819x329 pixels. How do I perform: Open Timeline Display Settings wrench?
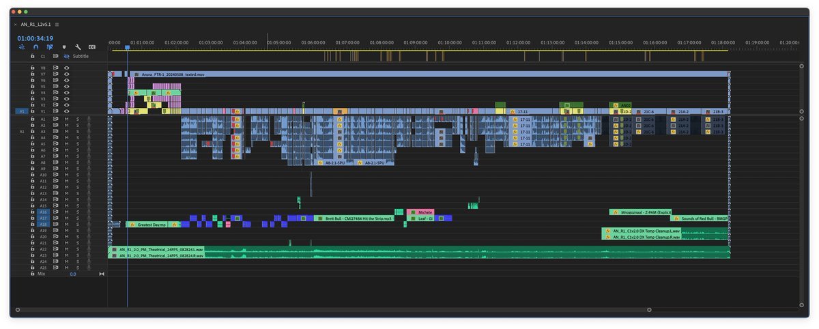(78, 47)
